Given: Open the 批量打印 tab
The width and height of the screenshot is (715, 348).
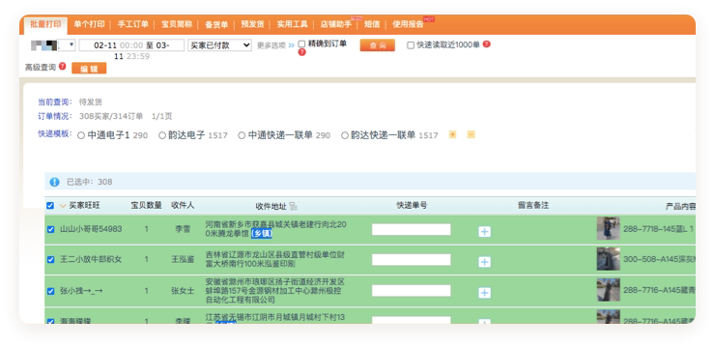Looking at the screenshot, I should [x=45, y=24].
